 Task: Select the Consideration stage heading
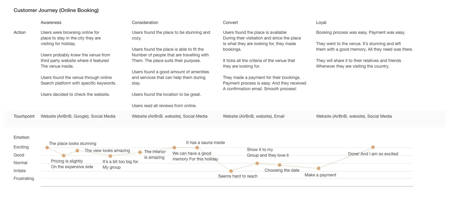(x=145, y=23)
